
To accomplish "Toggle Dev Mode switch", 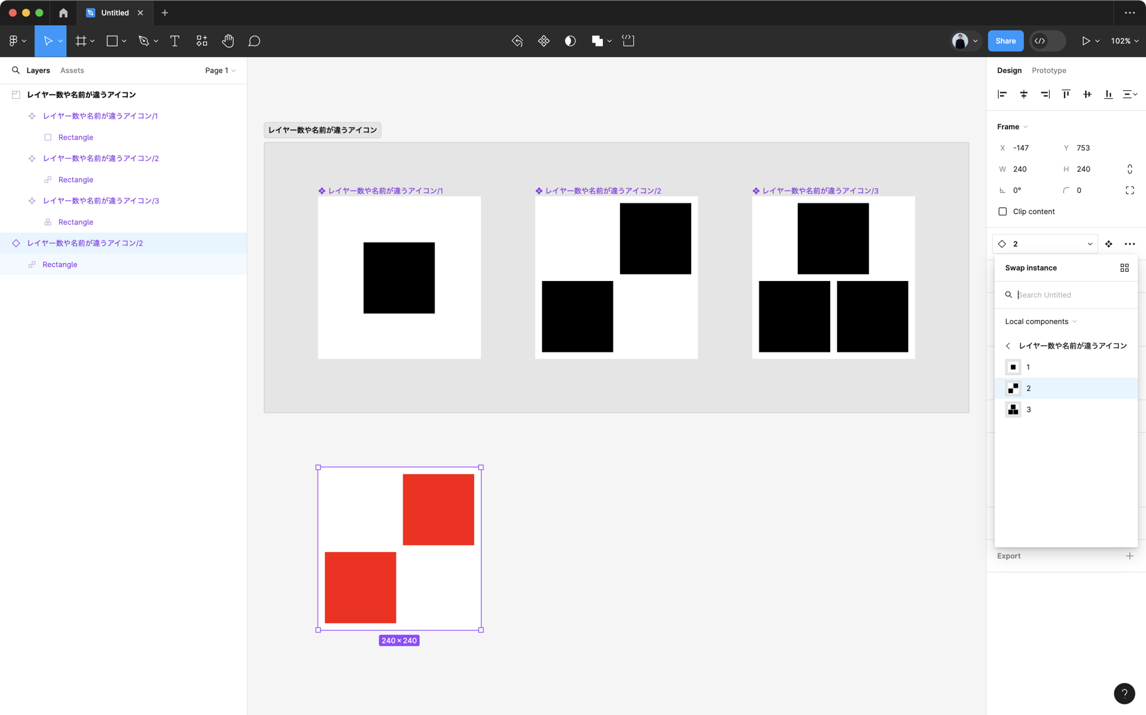I will point(1047,41).
